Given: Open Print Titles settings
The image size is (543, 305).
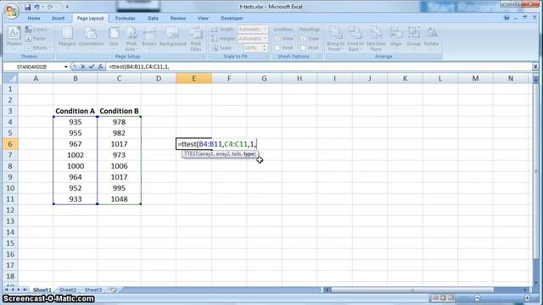Looking at the screenshot, I should click(196, 39).
